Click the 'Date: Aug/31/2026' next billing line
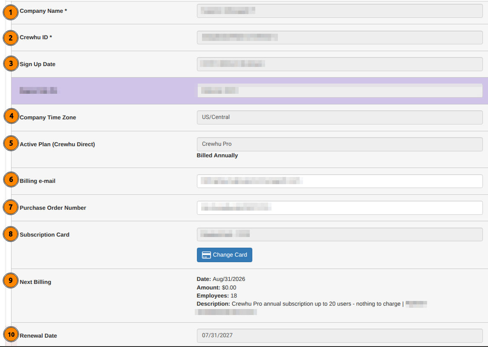 click(x=221, y=279)
